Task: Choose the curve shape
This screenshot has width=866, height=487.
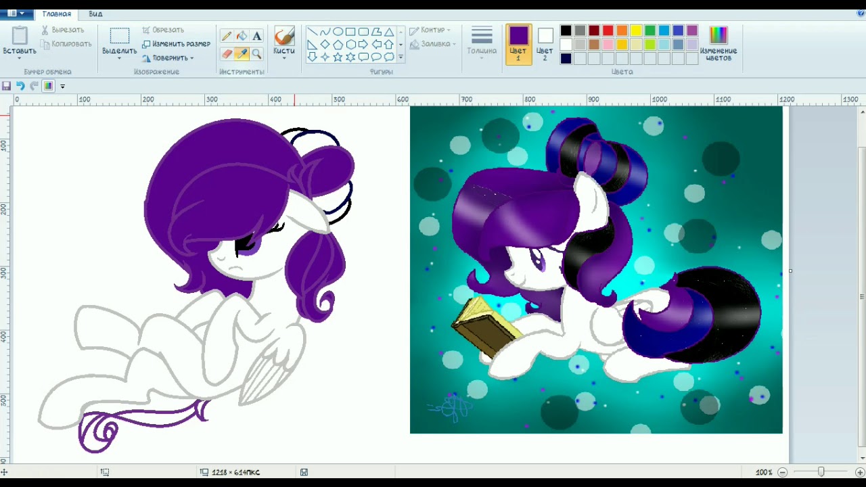Action: 325,32
